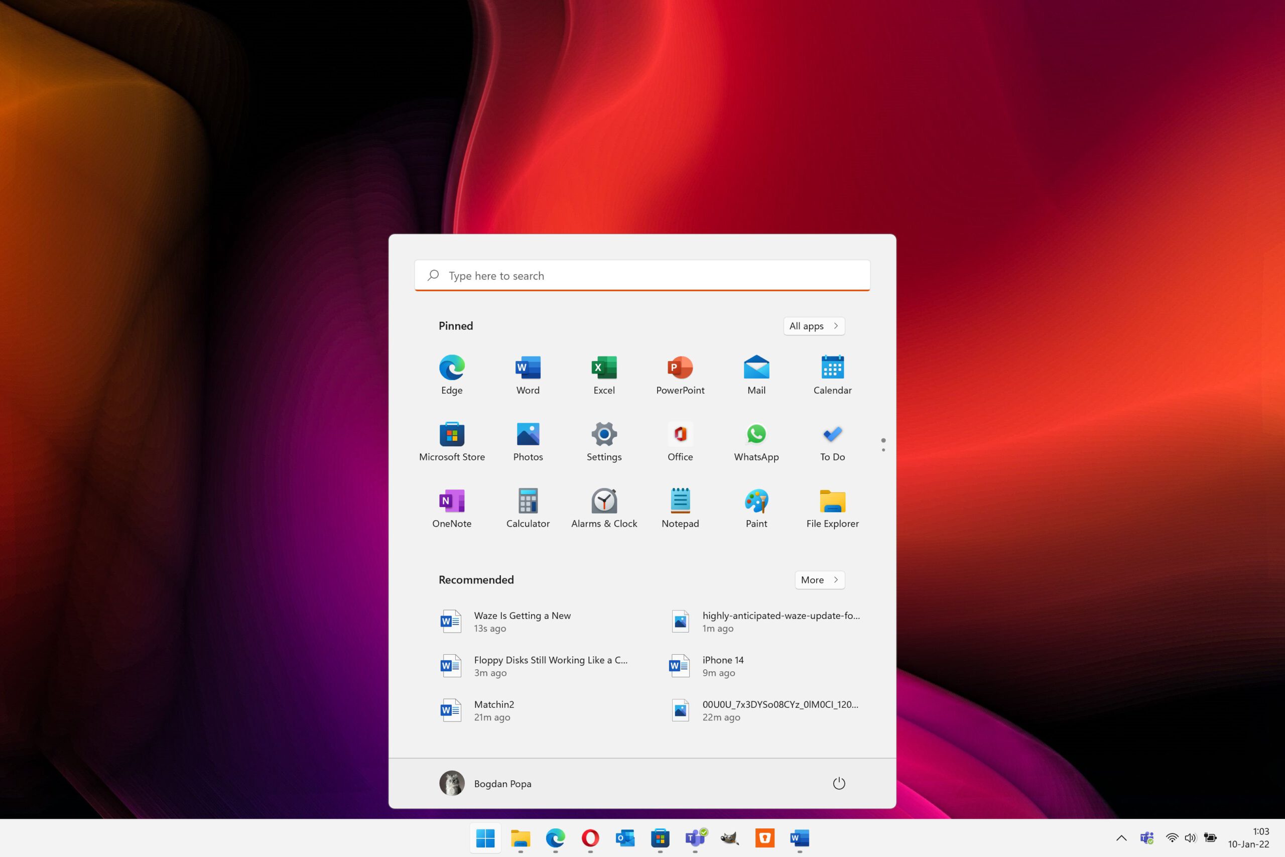Launch the Photos app
This screenshot has width=1285, height=857.
coord(528,442)
